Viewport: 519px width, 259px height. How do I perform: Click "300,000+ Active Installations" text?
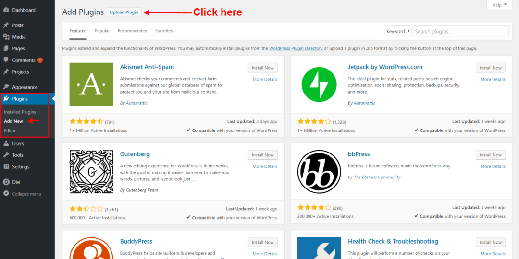(325, 216)
